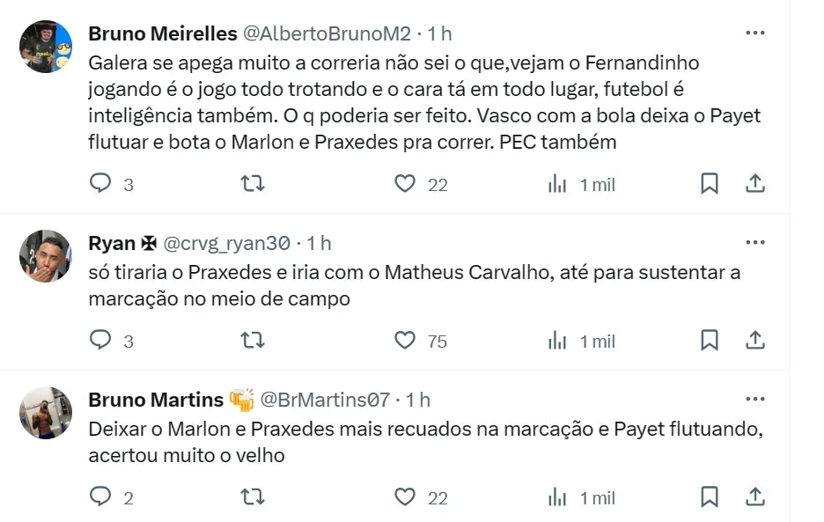Open Bruno Martins' display name link
This screenshot has height=522, width=824.
point(156,400)
